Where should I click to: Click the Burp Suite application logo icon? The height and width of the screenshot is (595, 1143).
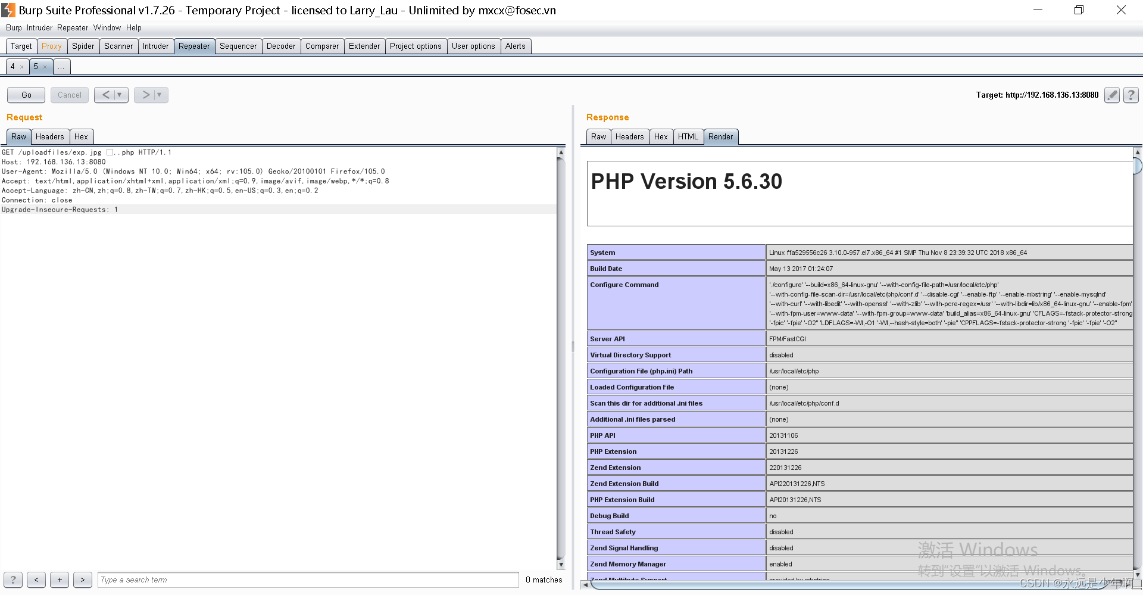tap(8, 10)
